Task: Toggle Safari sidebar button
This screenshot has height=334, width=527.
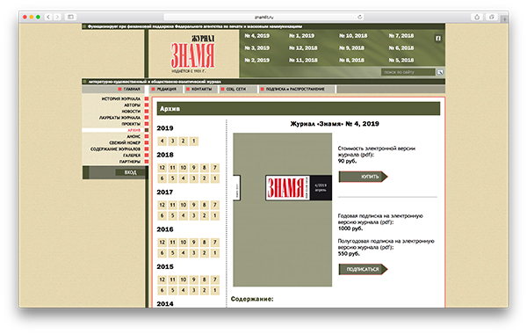Action: point(70,17)
